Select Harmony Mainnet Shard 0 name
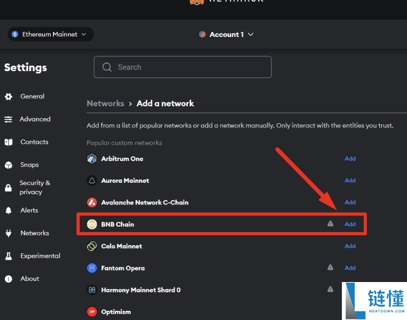This screenshot has width=407, height=320. point(141,290)
